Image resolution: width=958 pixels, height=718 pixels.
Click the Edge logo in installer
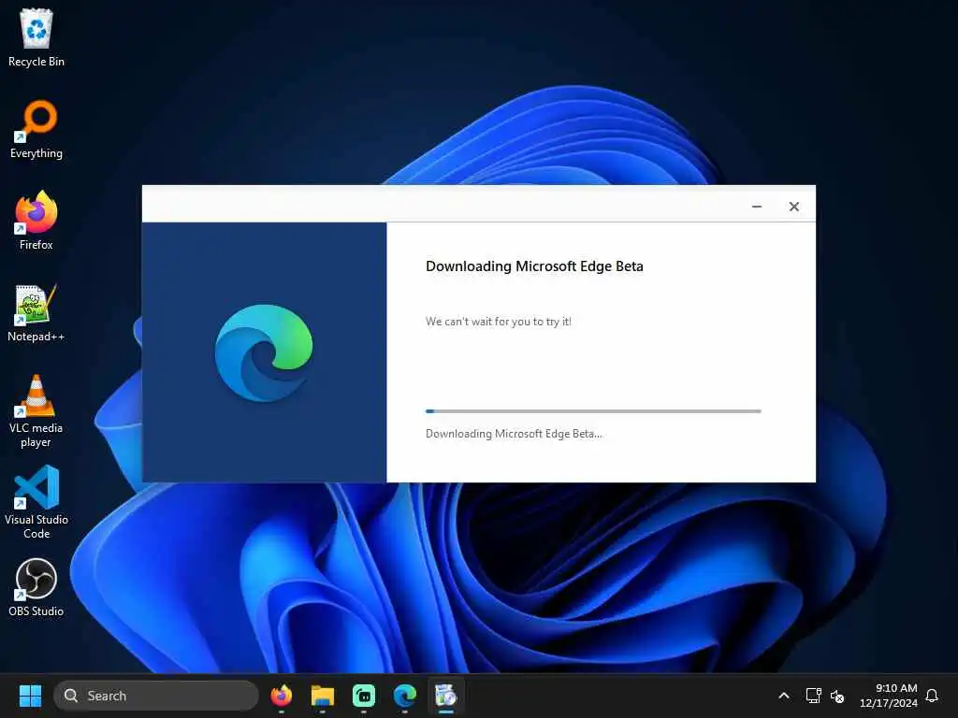(x=264, y=352)
